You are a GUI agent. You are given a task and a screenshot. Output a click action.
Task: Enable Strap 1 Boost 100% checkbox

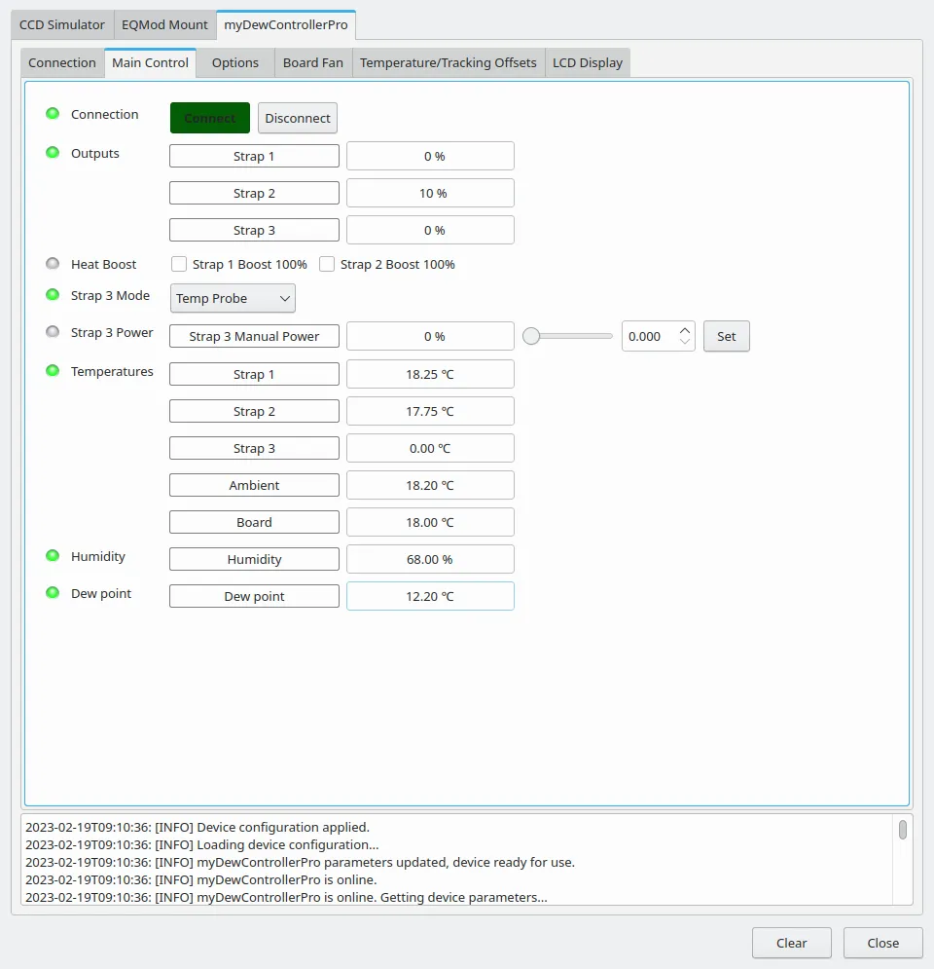coord(179,265)
